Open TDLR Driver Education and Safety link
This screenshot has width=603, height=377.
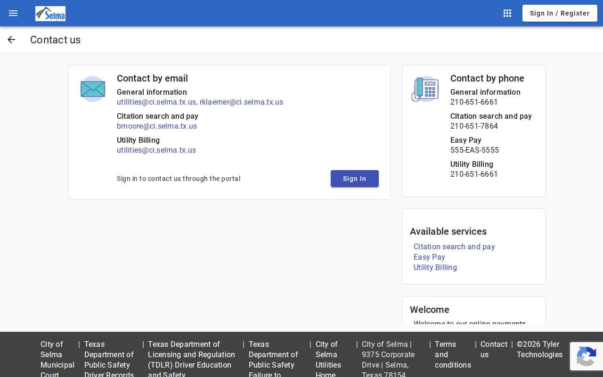[191, 359]
